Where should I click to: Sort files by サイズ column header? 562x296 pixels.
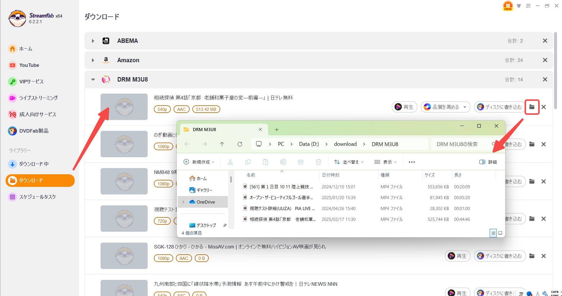click(430, 175)
